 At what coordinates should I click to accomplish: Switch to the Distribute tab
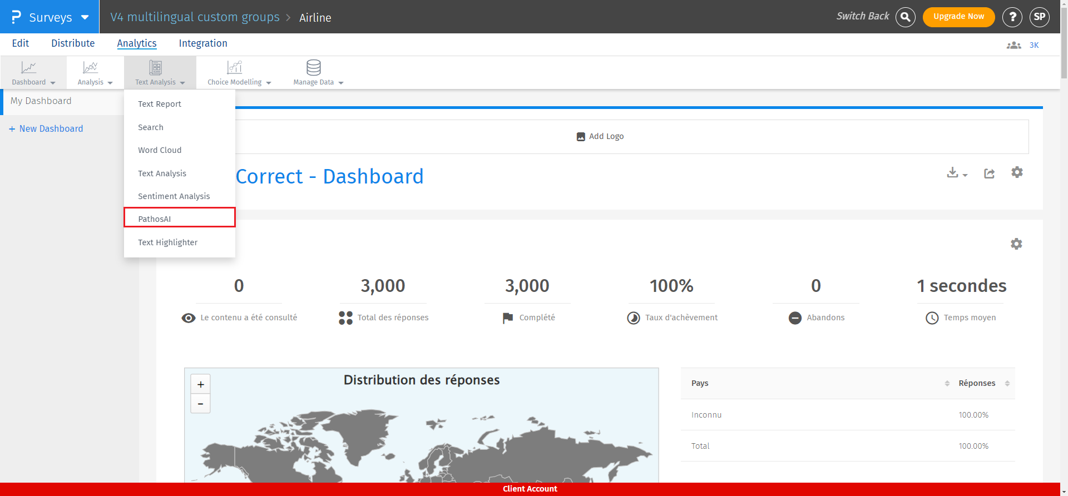tap(73, 43)
